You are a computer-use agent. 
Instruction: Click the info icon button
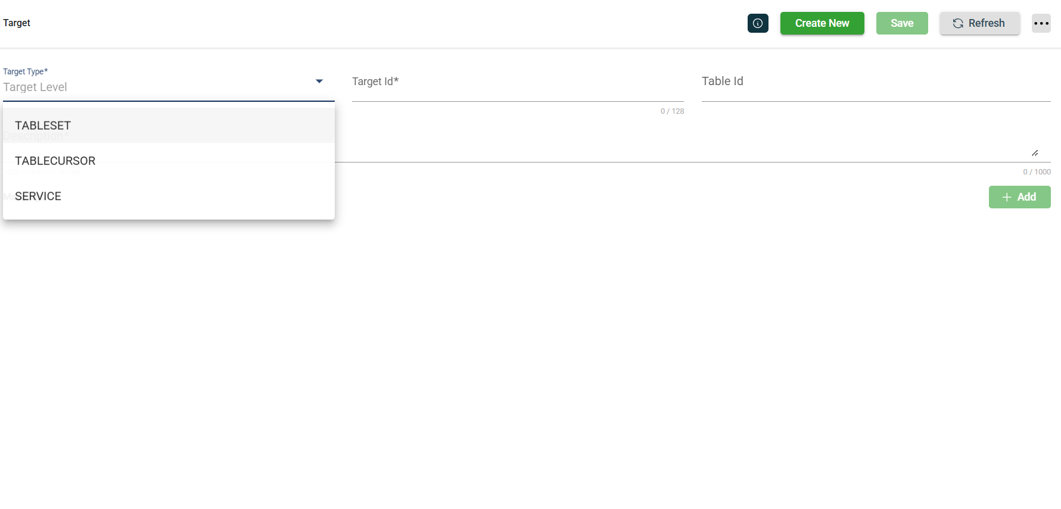758,23
